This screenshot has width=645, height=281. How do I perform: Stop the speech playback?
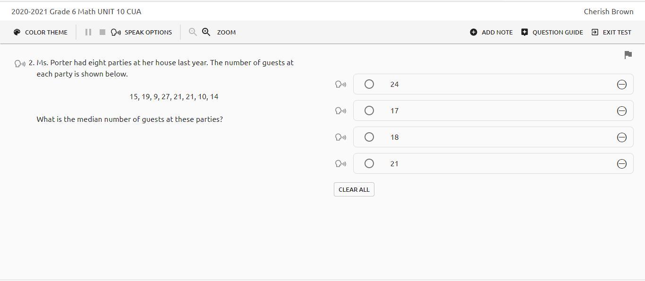pyautogui.click(x=102, y=32)
